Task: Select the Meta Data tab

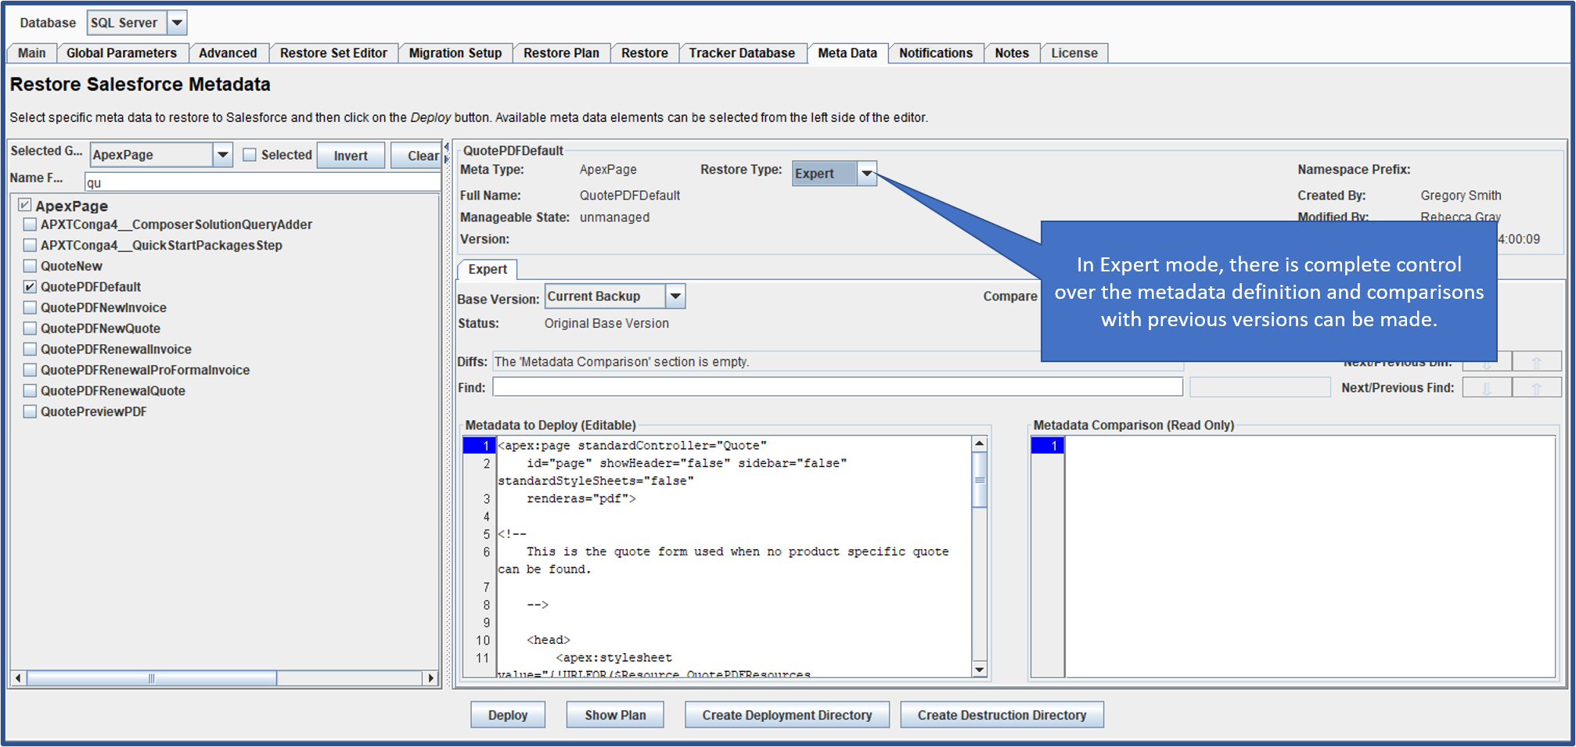Action: tap(847, 53)
